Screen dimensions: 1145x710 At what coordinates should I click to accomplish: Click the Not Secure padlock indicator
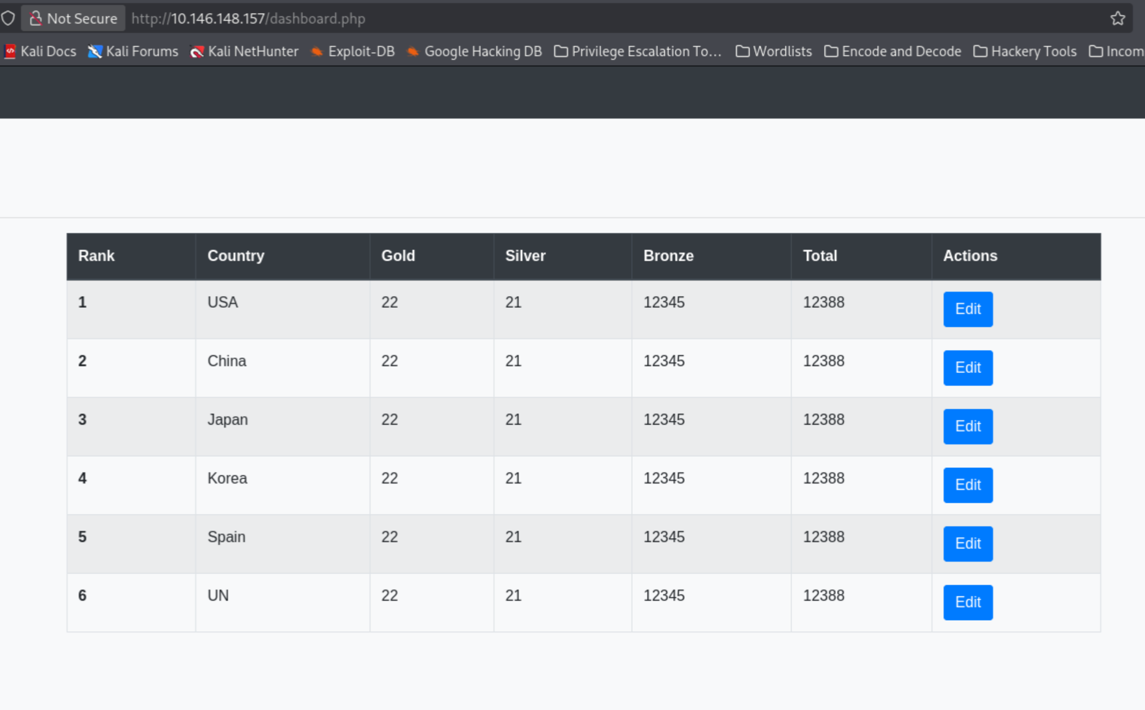73,19
